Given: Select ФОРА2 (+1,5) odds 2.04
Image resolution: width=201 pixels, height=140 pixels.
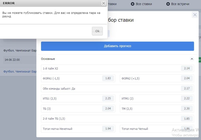Looking at the screenshot, I should [187, 78].
